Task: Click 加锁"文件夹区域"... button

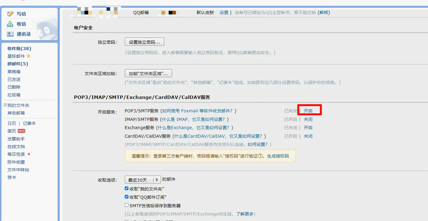Action: coord(148,73)
